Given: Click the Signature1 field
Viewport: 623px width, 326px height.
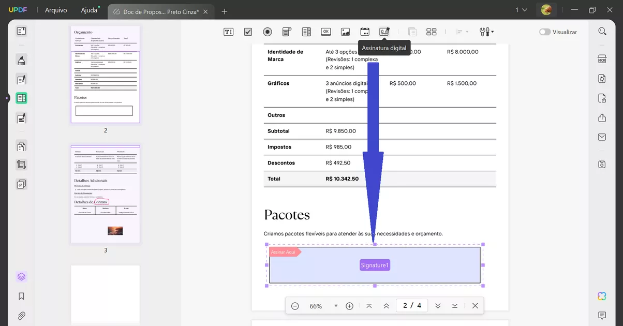Looking at the screenshot, I should (x=375, y=264).
